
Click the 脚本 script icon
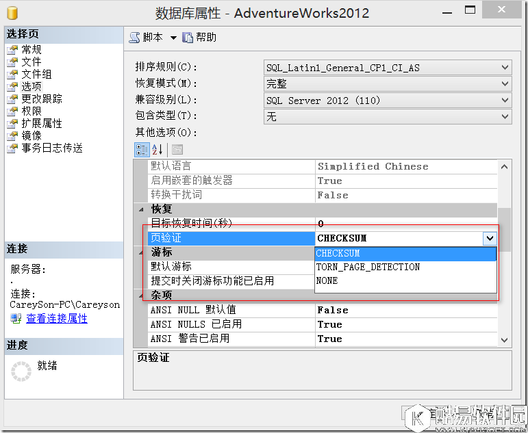(134, 38)
